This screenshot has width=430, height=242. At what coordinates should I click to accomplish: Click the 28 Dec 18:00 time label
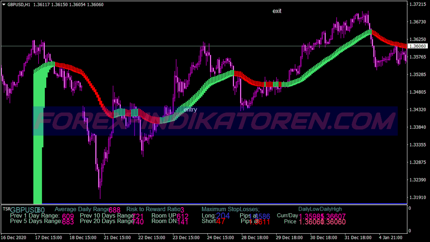pyautogui.click(x=255, y=238)
